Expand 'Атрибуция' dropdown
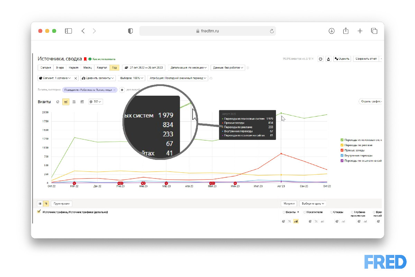Image resolution: width=415 pixels, height=277 pixels. [x=177, y=78]
